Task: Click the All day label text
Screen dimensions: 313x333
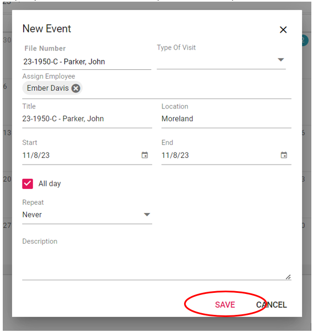Action: pyautogui.click(x=50, y=184)
